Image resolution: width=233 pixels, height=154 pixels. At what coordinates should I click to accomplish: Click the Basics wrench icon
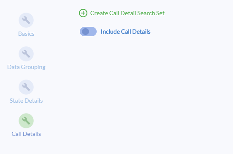tap(26, 20)
